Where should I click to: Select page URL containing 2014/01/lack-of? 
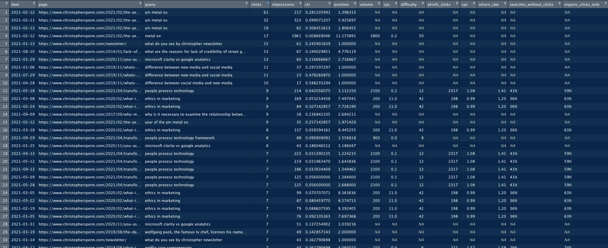pos(90,52)
